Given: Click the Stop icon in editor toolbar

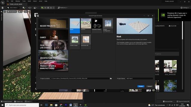Looking at the screenshot, I should point(48,8).
